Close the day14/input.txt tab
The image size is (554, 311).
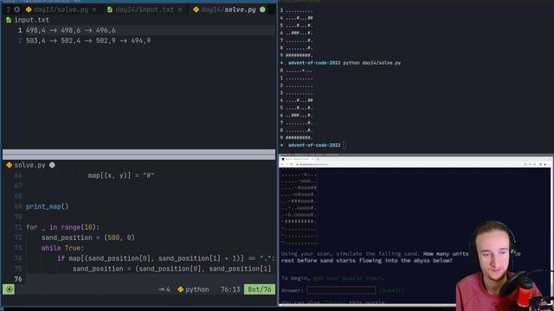180,10
